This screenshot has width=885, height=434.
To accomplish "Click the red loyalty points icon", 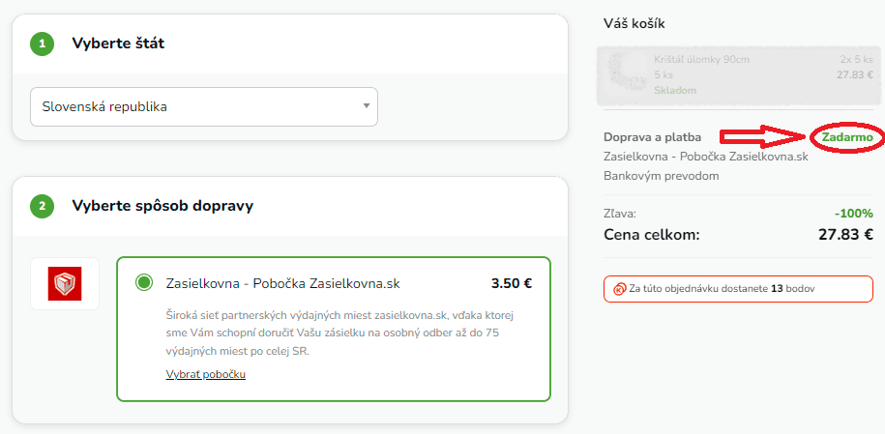I will coord(620,288).
